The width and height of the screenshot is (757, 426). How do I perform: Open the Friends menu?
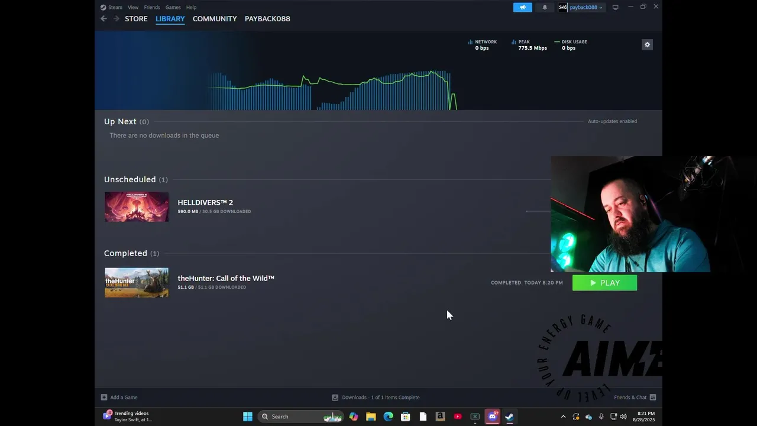(152, 7)
